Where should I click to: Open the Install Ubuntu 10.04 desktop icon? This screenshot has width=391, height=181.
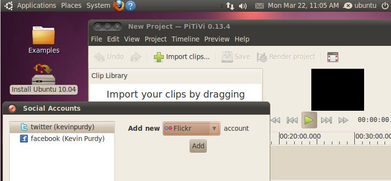43,79
